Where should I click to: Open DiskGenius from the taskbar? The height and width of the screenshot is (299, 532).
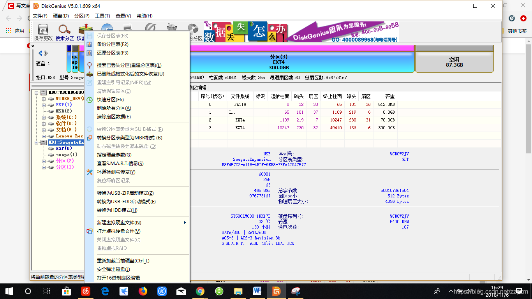click(x=276, y=291)
